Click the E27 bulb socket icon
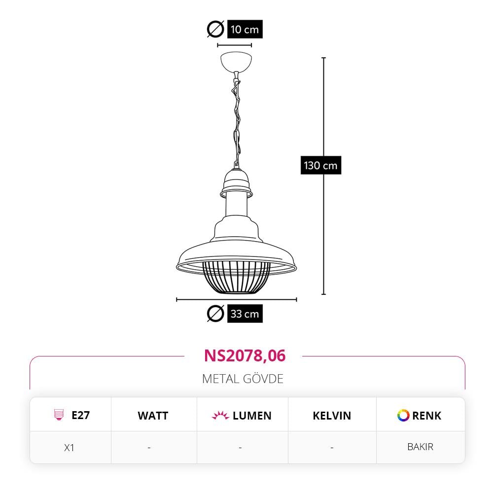493x493 pixels. (x=59, y=415)
